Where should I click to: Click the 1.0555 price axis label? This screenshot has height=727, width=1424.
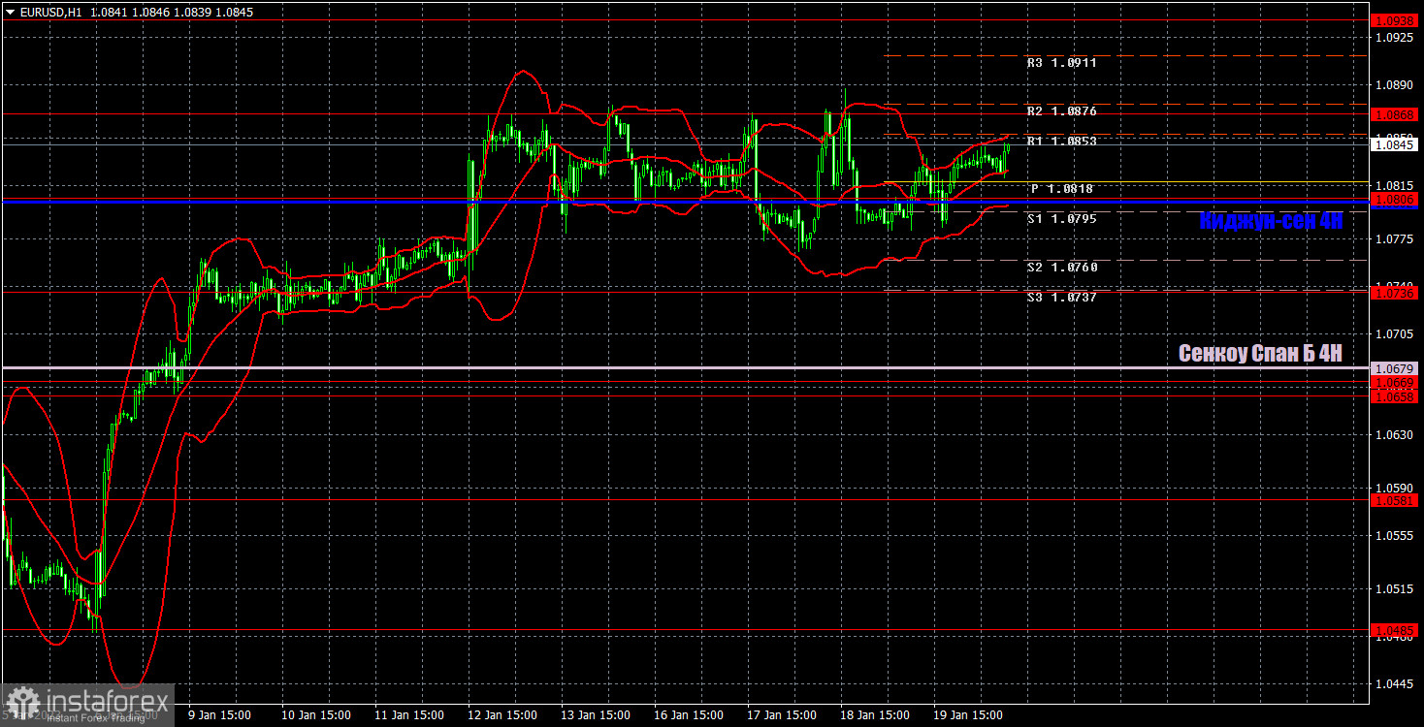tap(1396, 535)
